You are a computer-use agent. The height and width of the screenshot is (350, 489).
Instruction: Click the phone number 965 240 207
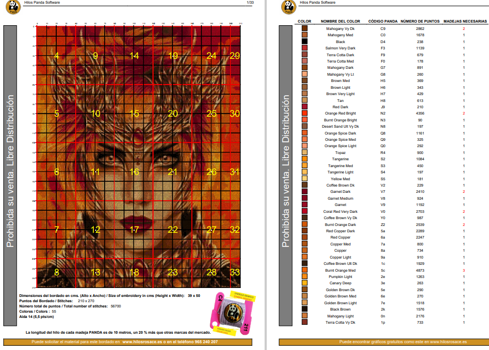(206, 342)
